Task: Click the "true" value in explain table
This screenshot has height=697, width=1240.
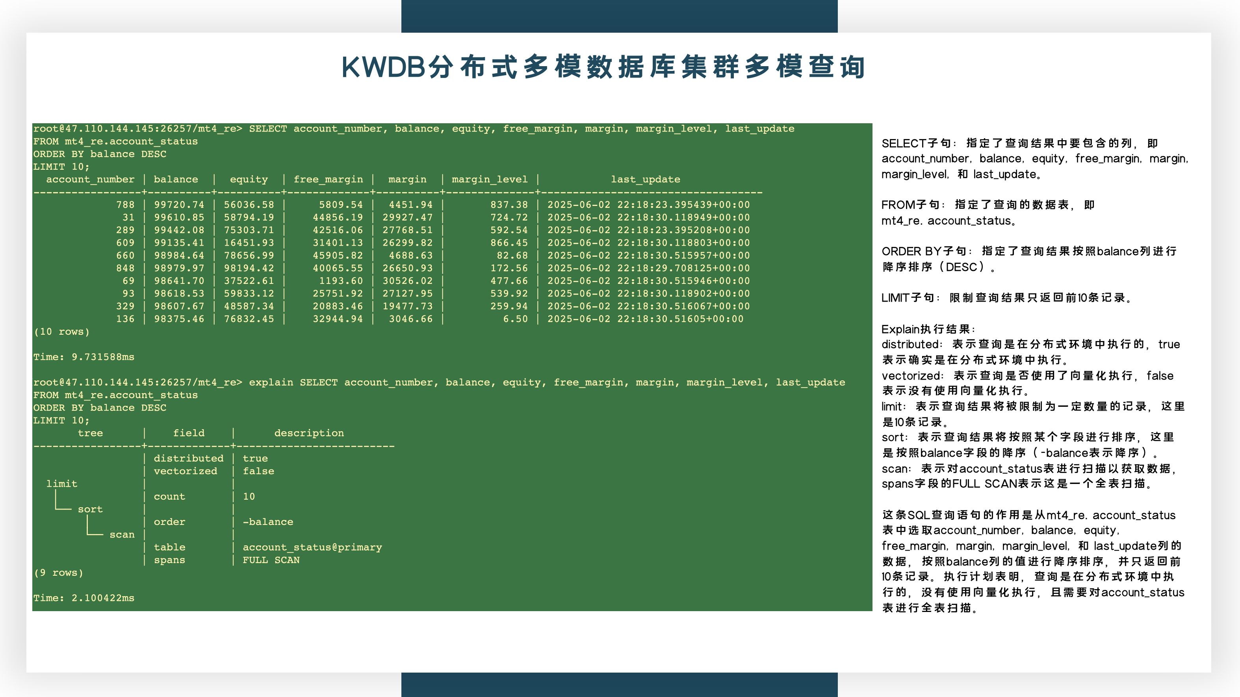Action: pos(255,459)
